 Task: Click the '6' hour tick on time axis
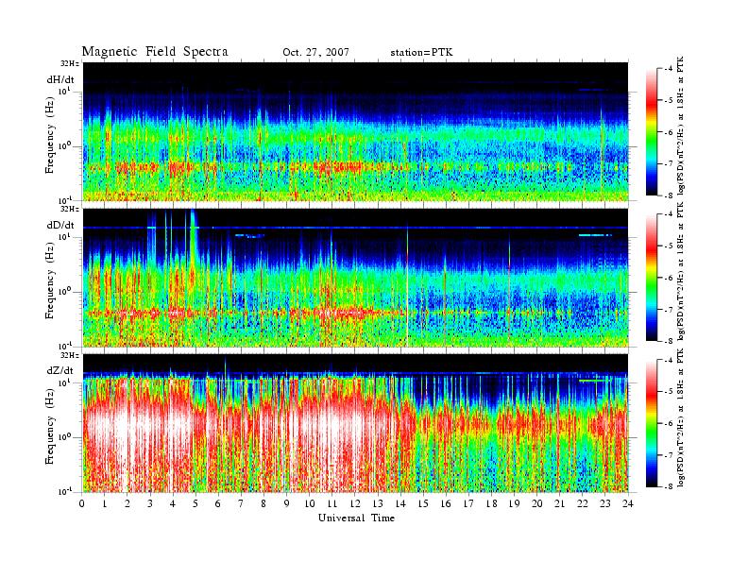click(x=218, y=504)
